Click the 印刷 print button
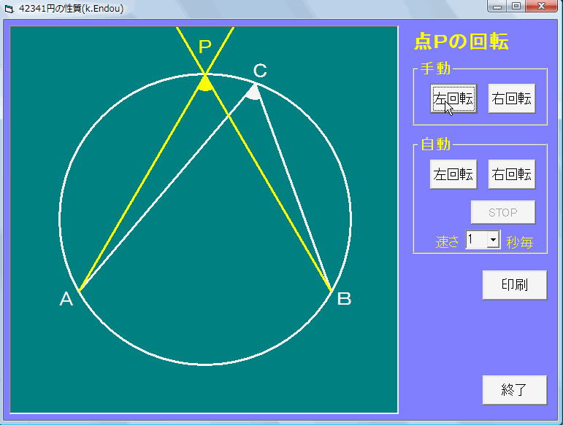This screenshot has width=563, height=425. [x=515, y=285]
